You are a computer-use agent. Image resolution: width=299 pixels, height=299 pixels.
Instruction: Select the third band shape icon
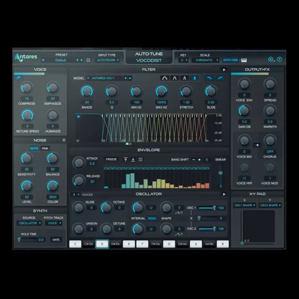184,78
